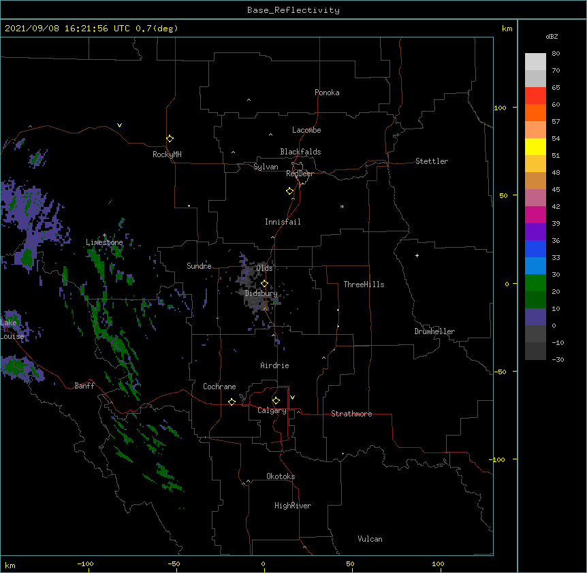Click the Drumheller label
This screenshot has height=573, width=587.
[x=434, y=331]
